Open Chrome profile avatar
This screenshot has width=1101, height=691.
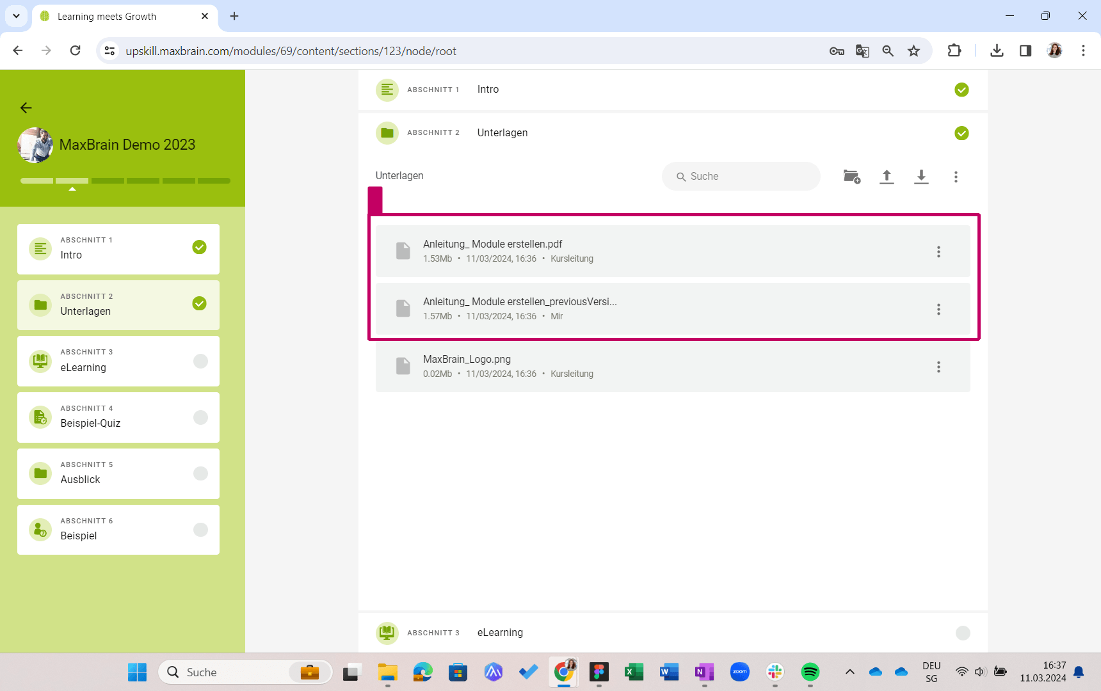(1054, 51)
